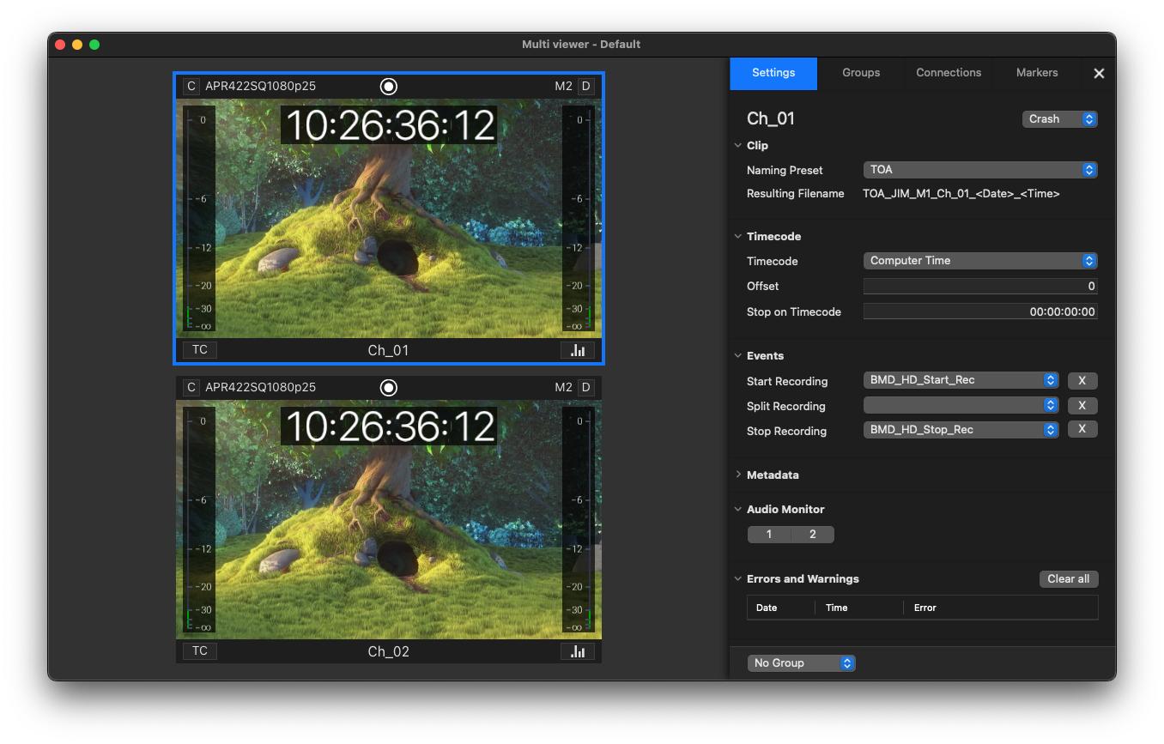Clear the Stop Recording event with X
This screenshot has height=744, width=1164.
[x=1082, y=429]
